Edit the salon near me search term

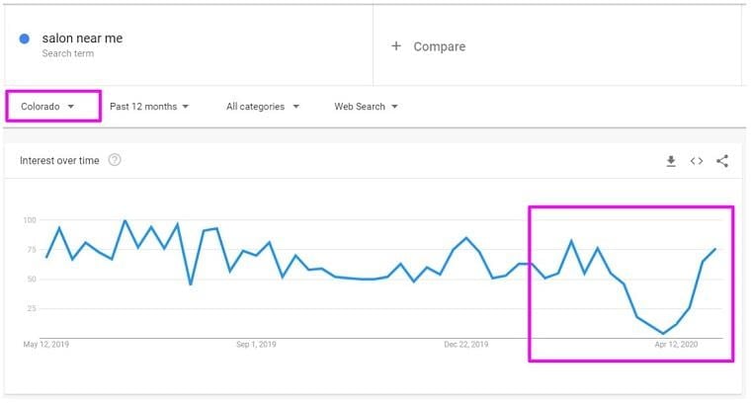[82, 39]
